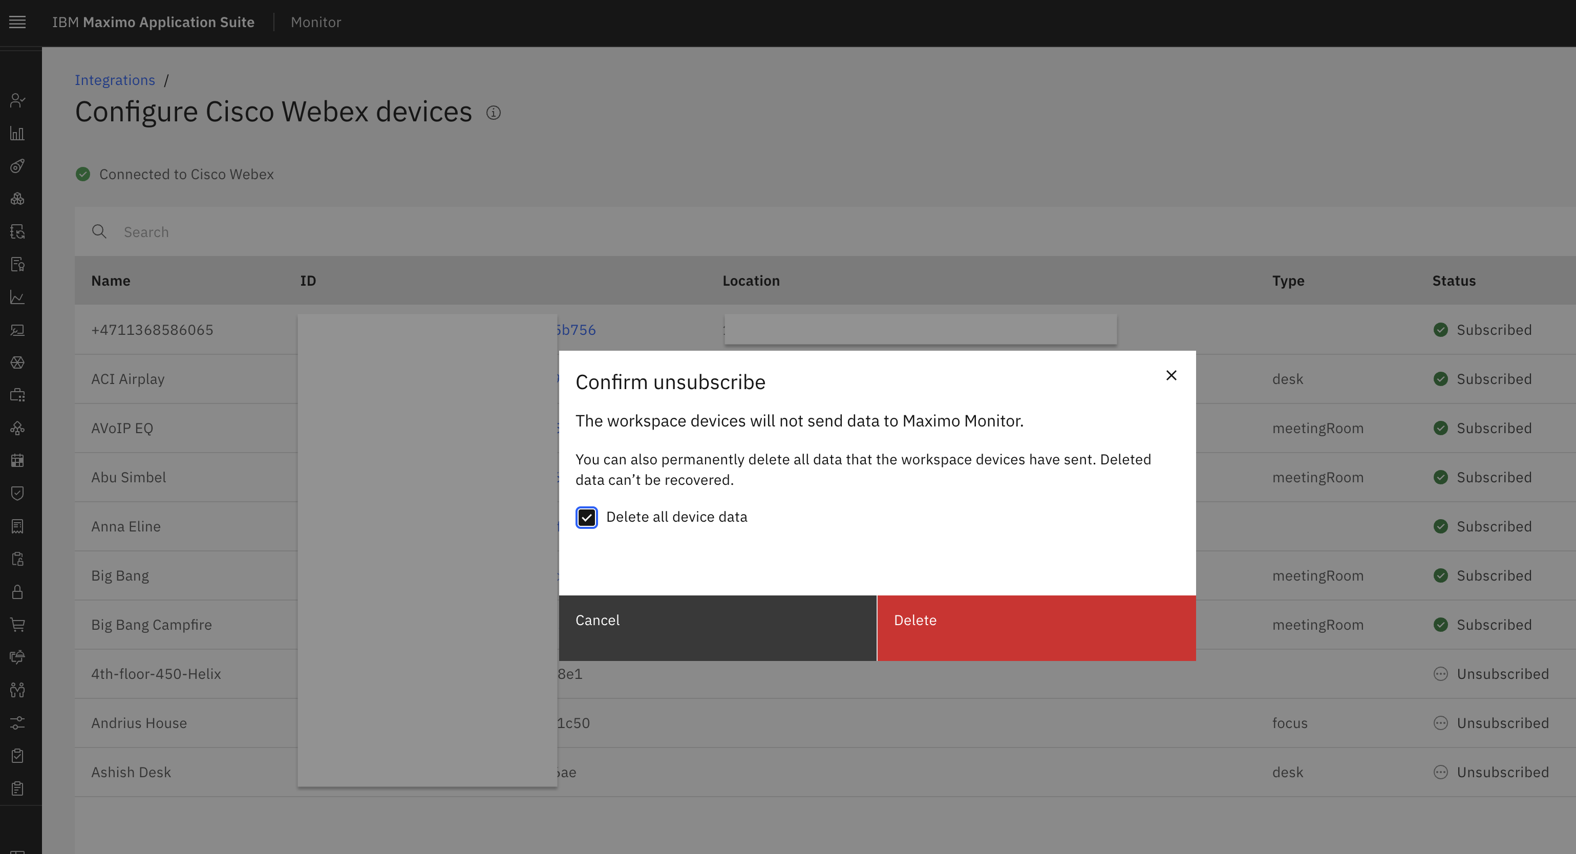Open the presentation screen icon in sidebar

pyautogui.click(x=17, y=330)
